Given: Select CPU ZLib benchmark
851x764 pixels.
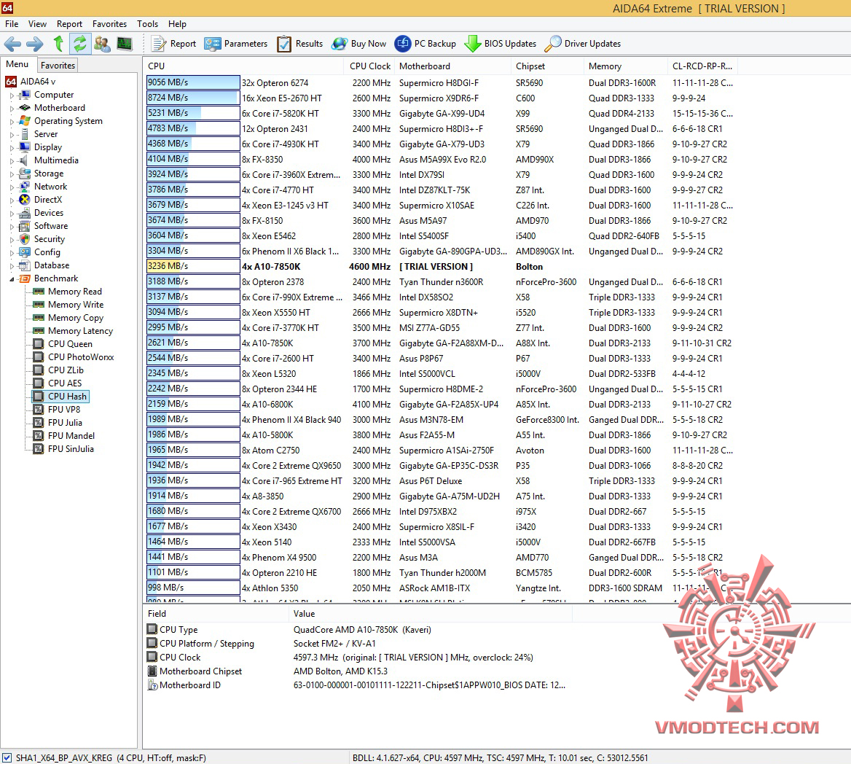Looking at the screenshot, I should click(x=66, y=370).
